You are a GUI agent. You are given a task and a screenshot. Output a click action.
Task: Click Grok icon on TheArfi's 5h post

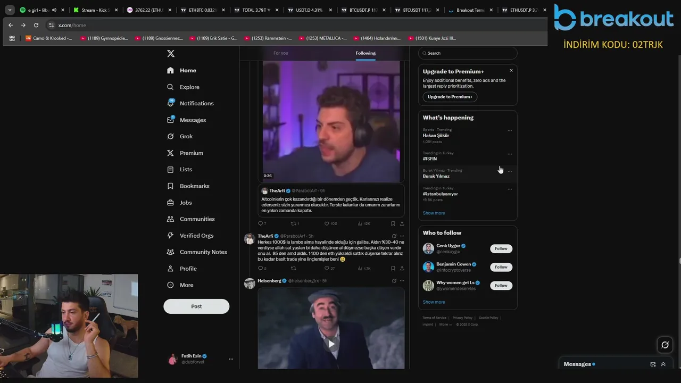pyautogui.click(x=394, y=236)
